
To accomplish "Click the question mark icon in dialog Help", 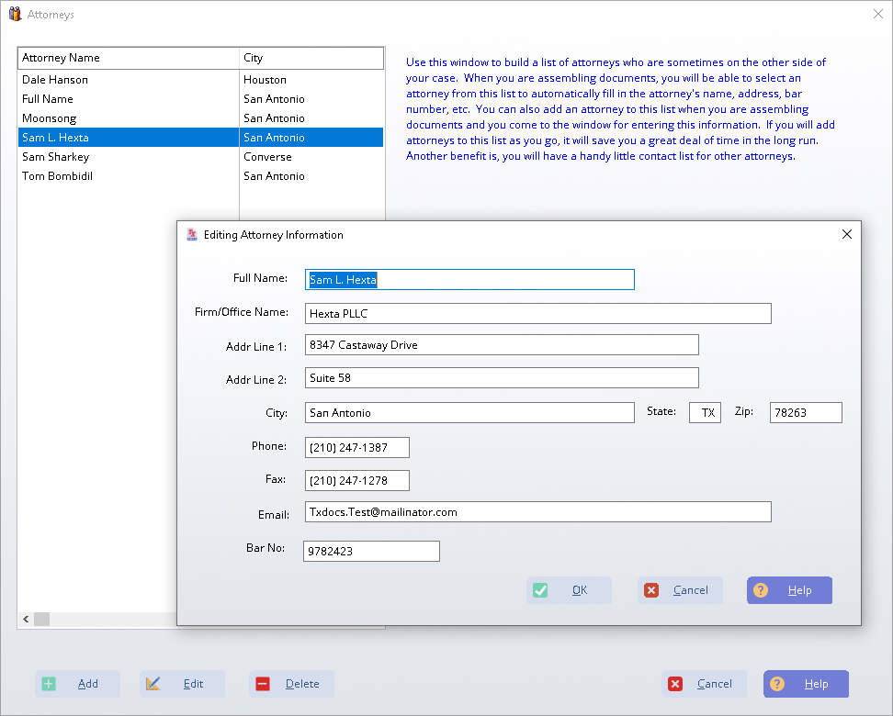I will 761,590.
